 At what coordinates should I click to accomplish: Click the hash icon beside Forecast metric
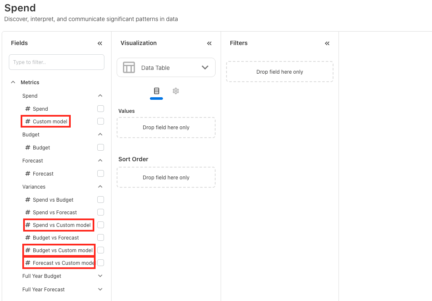[28, 173]
